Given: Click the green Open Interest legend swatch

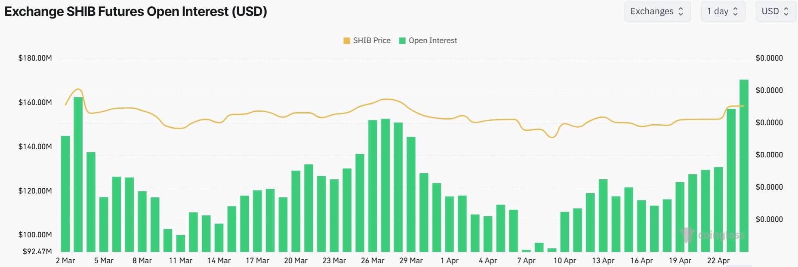Looking at the screenshot, I should 402,41.
